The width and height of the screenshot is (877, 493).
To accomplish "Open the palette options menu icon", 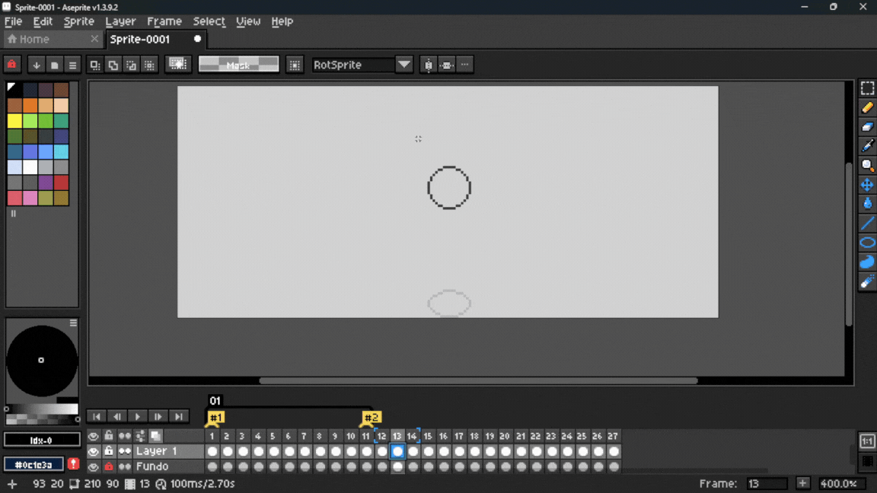I will [72, 65].
